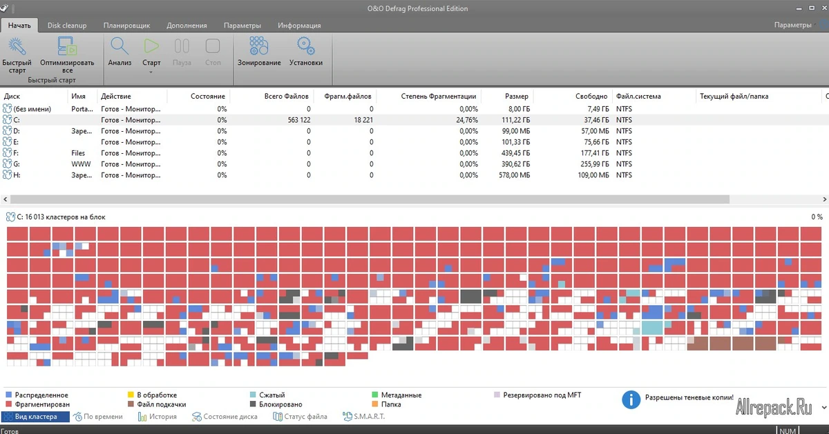Switch to По времени view tab
The height and width of the screenshot is (434, 829).
click(98, 417)
